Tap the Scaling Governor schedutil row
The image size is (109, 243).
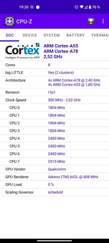coord(55,192)
